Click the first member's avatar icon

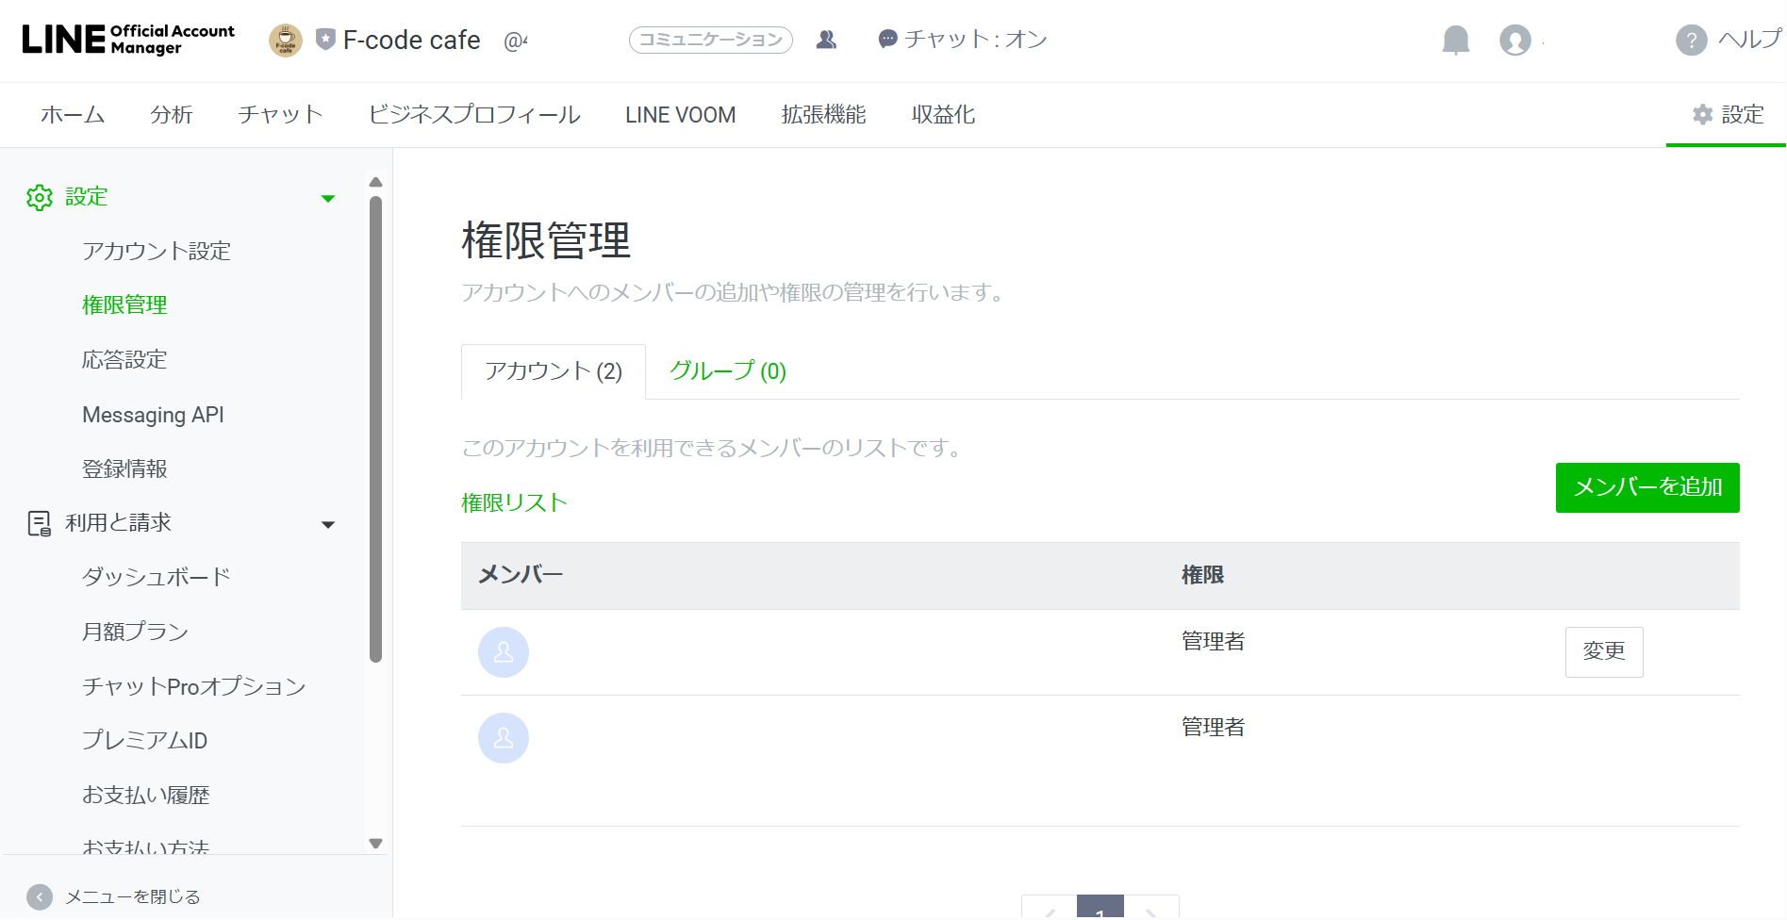tap(504, 652)
